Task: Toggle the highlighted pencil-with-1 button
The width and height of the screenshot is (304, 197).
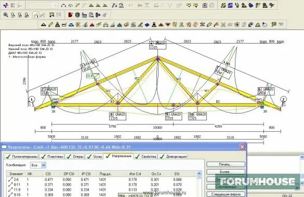Action: [x=36, y=15]
